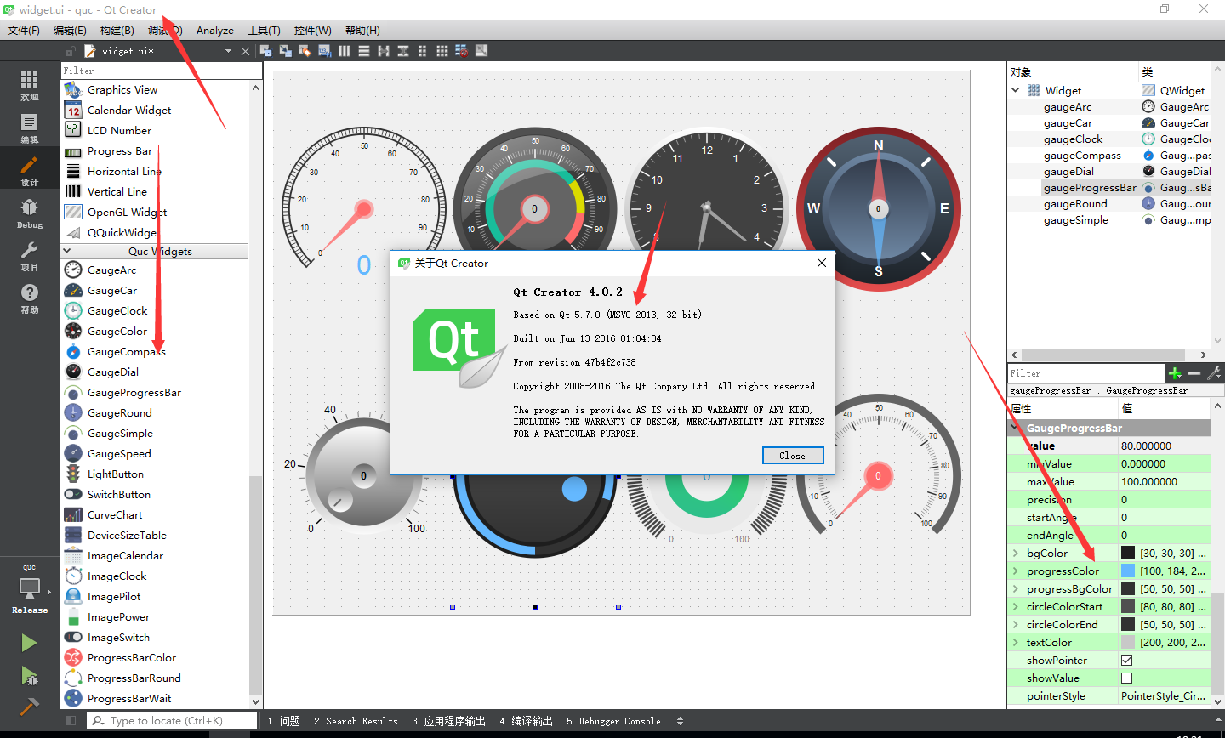
Task: Collapse the Widget tree node in object inspector
Action: click(x=1016, y=90)
